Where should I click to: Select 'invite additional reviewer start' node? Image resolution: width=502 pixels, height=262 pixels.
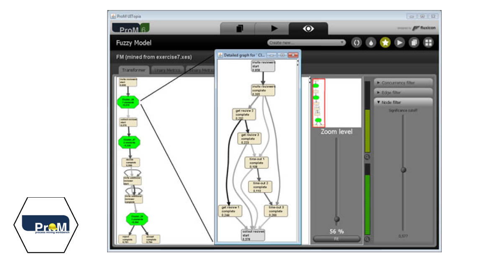(x=133, y=180)
